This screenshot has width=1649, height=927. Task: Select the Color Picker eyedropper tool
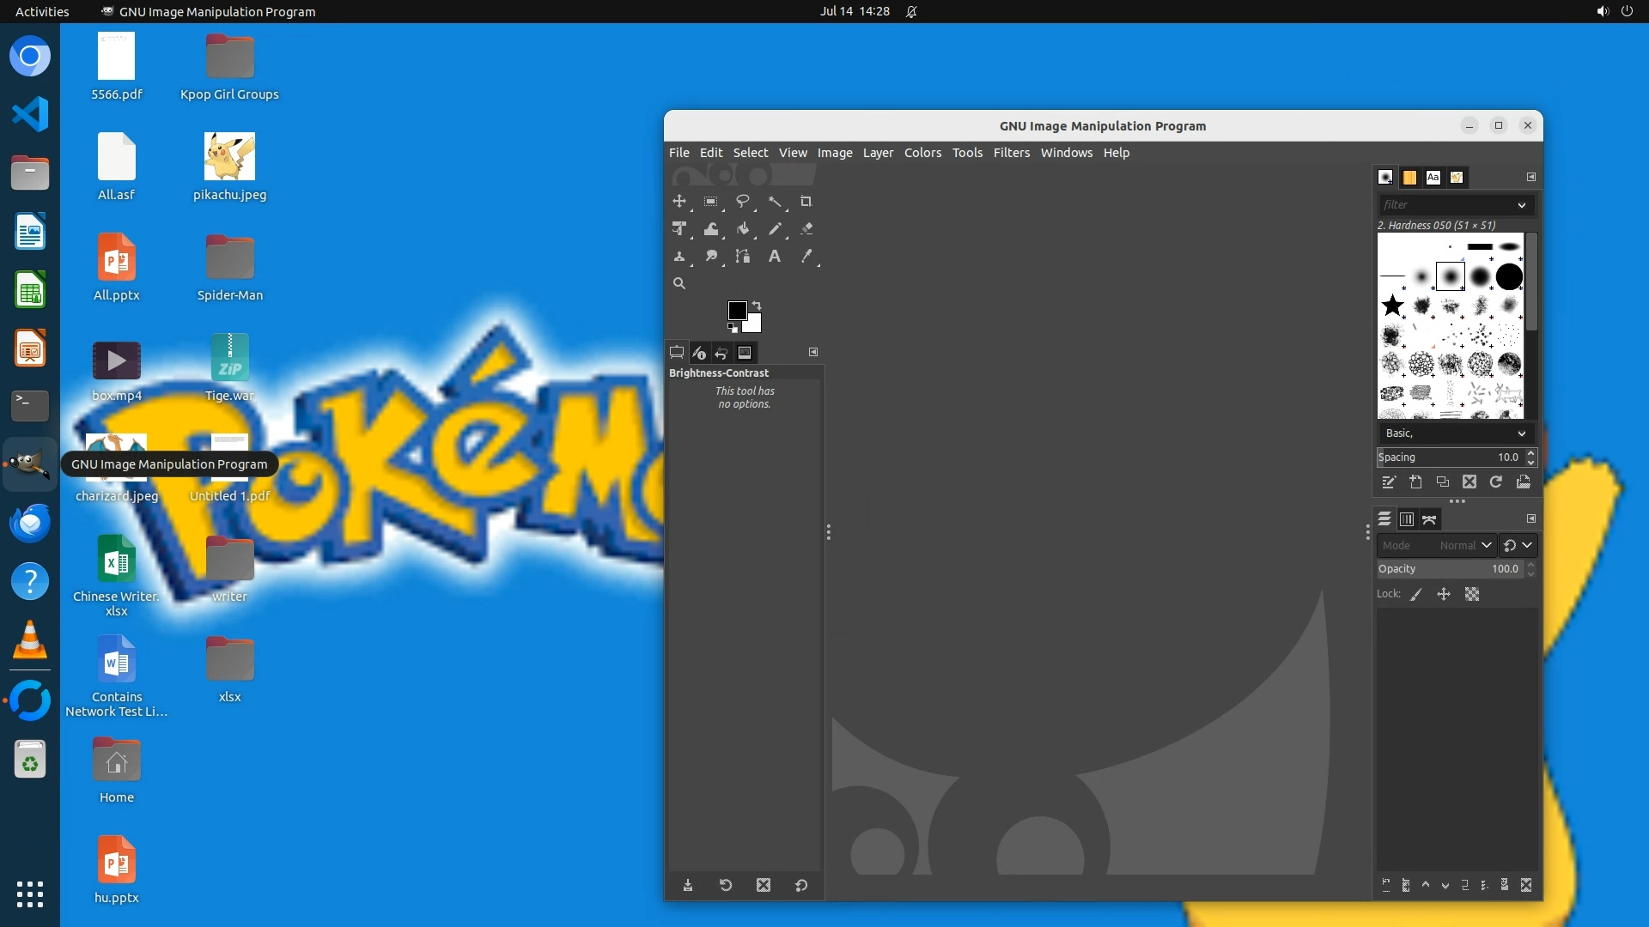click(x=806, y=257)
